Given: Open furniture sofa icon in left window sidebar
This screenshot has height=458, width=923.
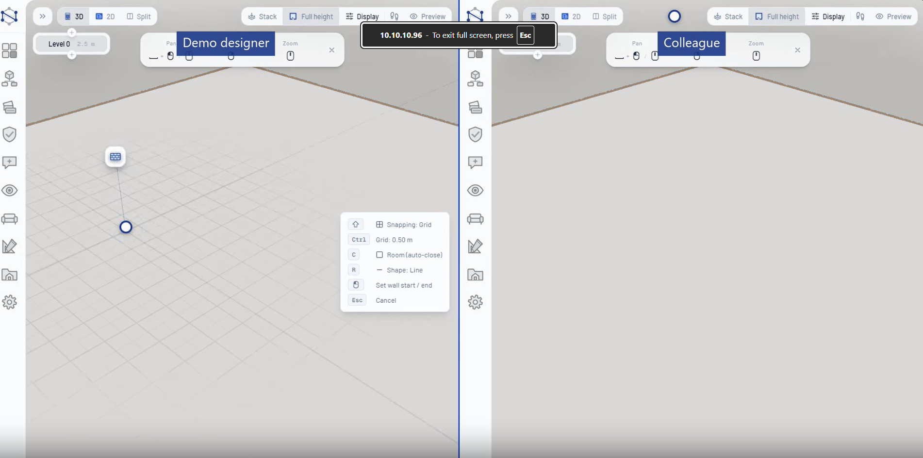Looking at the screenshot, I should pos(10,219).
